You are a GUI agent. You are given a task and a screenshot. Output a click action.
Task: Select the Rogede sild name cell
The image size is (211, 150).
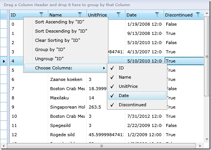click(67, 135)
